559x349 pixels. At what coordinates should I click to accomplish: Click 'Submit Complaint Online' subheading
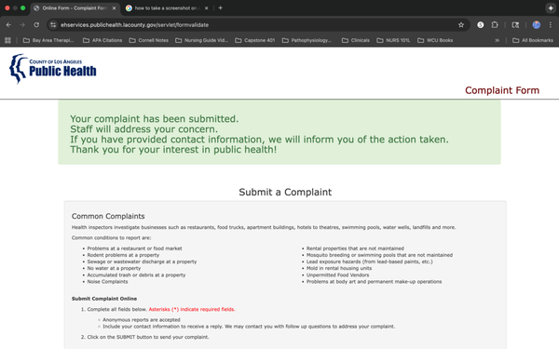click(x=104, y=299)
